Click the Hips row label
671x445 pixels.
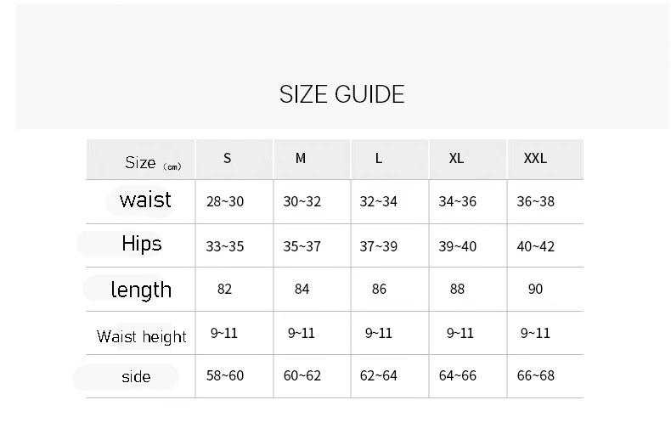click(x=141, y=245)
